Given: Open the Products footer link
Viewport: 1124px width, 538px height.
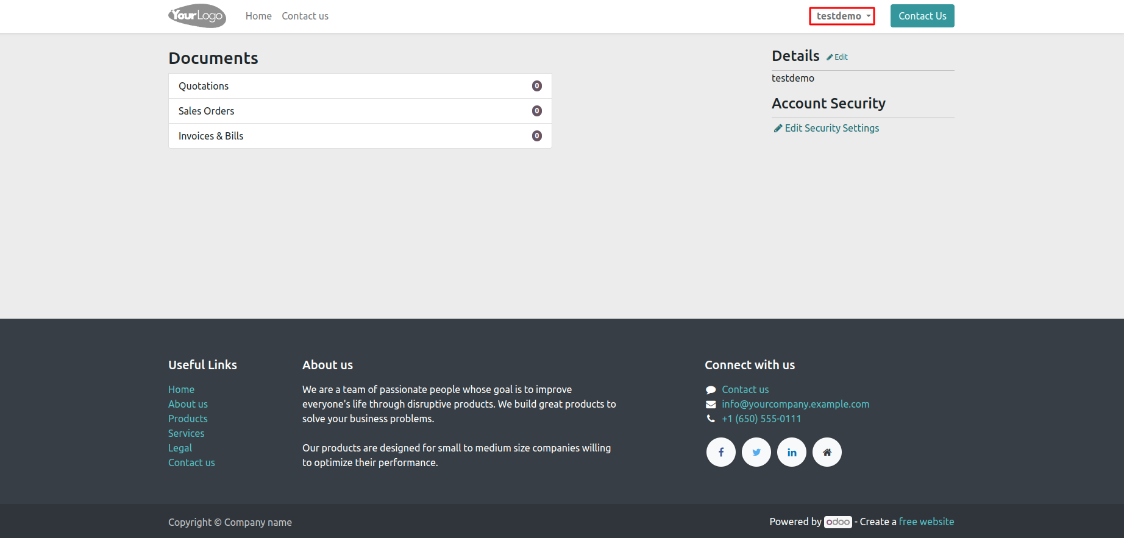Looking at the screenshot, I should click(x=188, y=419).
